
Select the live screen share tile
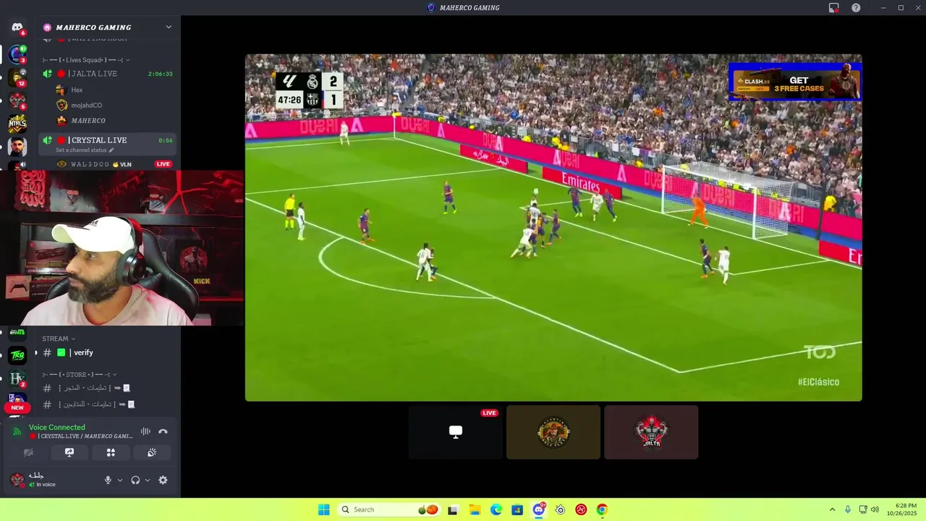pyautogui.click(x=456, y=432)
